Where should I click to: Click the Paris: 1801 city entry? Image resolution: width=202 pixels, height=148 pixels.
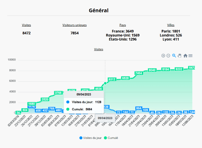(171, 31)
